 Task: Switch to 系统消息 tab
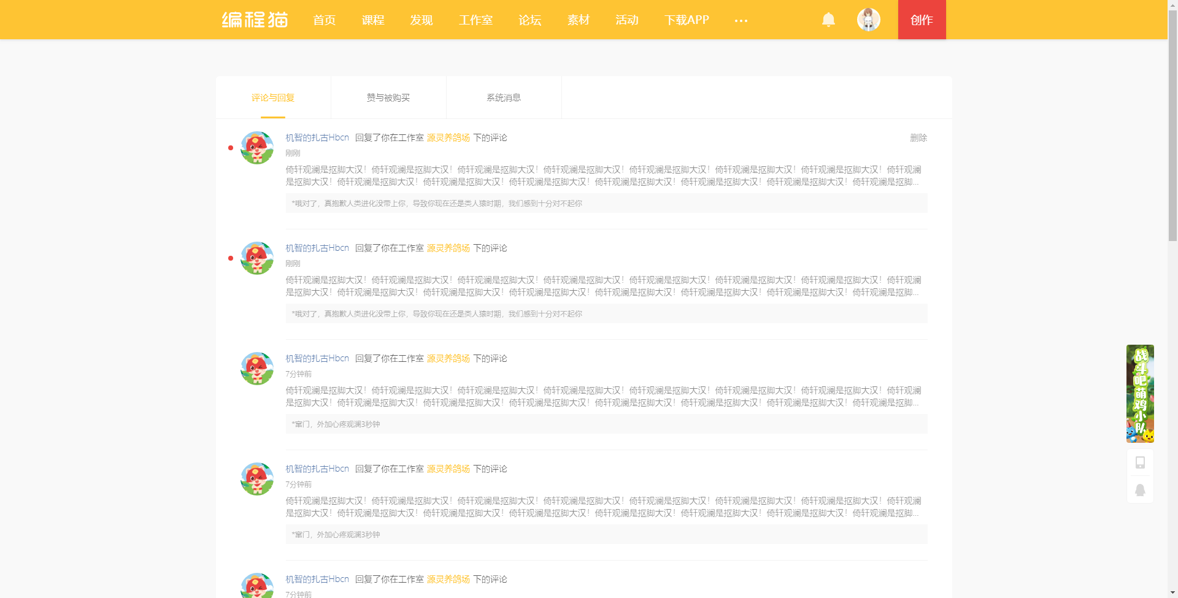tap(504, 98)
